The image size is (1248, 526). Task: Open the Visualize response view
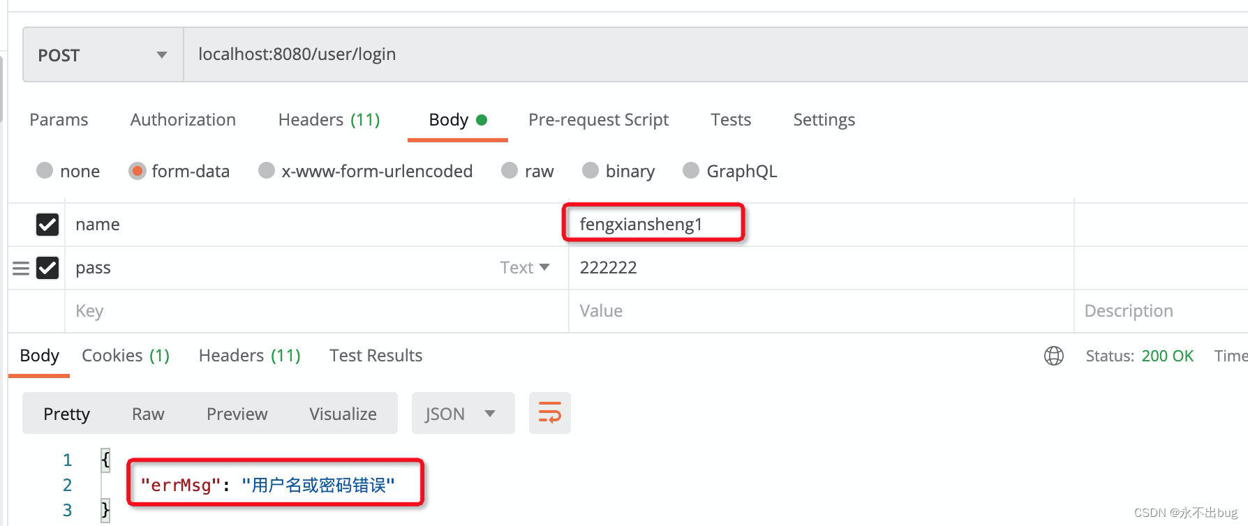(x=342, y=413)
